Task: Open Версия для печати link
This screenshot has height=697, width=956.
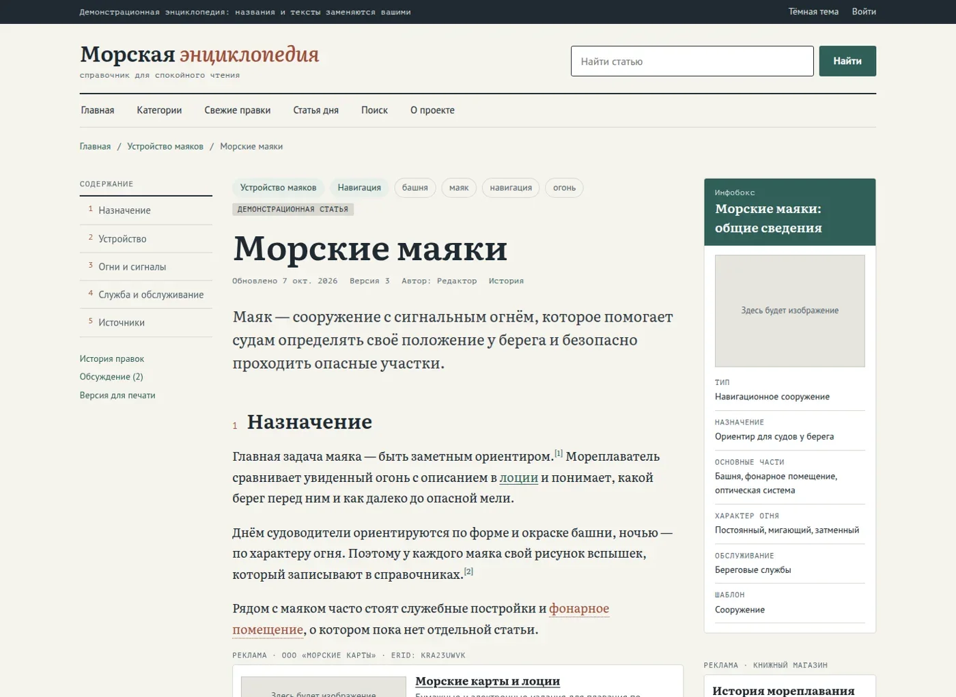Action: (117, 395)
